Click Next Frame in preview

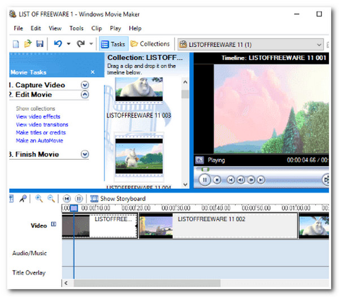251,180
